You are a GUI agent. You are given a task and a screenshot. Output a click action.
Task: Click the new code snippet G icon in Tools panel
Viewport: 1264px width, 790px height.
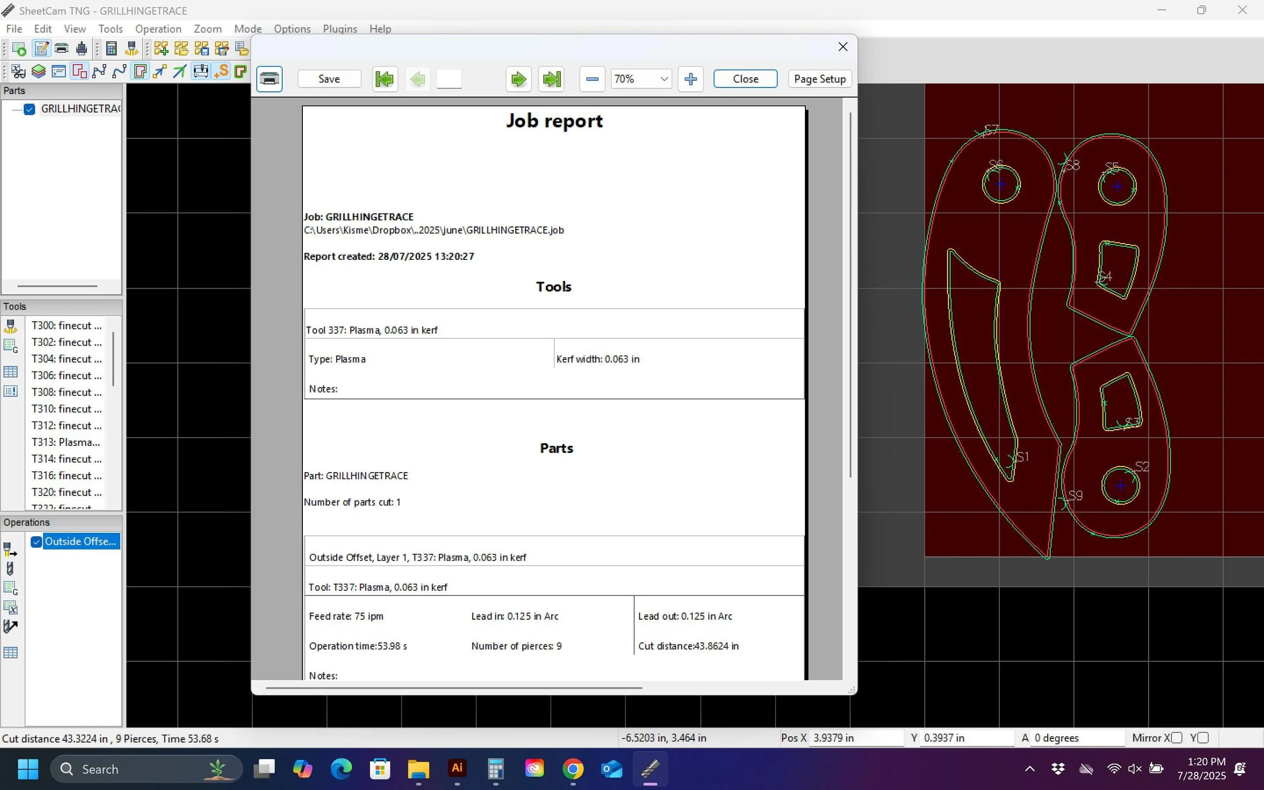(11, 345)
